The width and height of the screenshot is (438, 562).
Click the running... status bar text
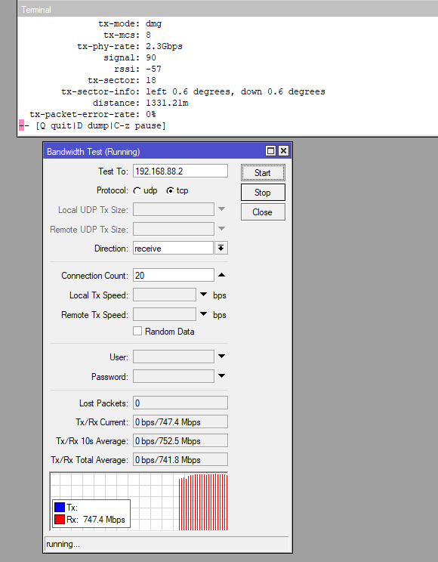63,544
